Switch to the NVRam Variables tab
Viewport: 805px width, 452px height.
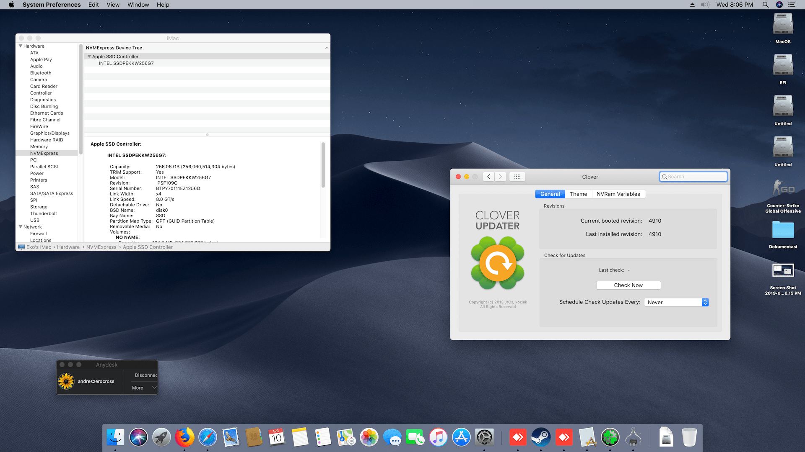coord(618,194)
